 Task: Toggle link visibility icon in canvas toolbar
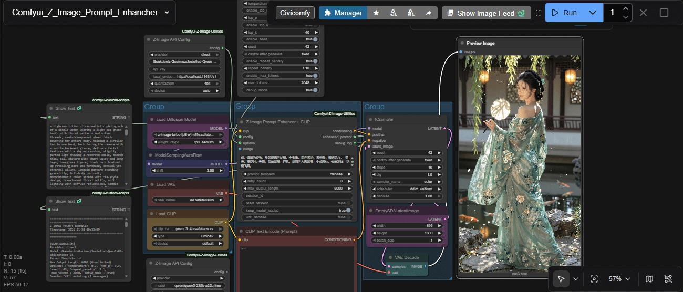click(x=668, y=279)
